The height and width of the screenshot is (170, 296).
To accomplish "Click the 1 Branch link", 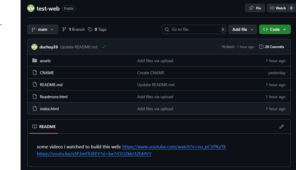I will (73, 29).
